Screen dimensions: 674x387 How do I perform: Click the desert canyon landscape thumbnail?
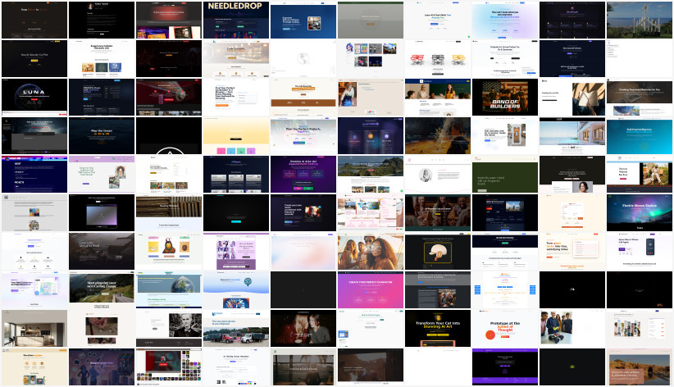[640, 367]
